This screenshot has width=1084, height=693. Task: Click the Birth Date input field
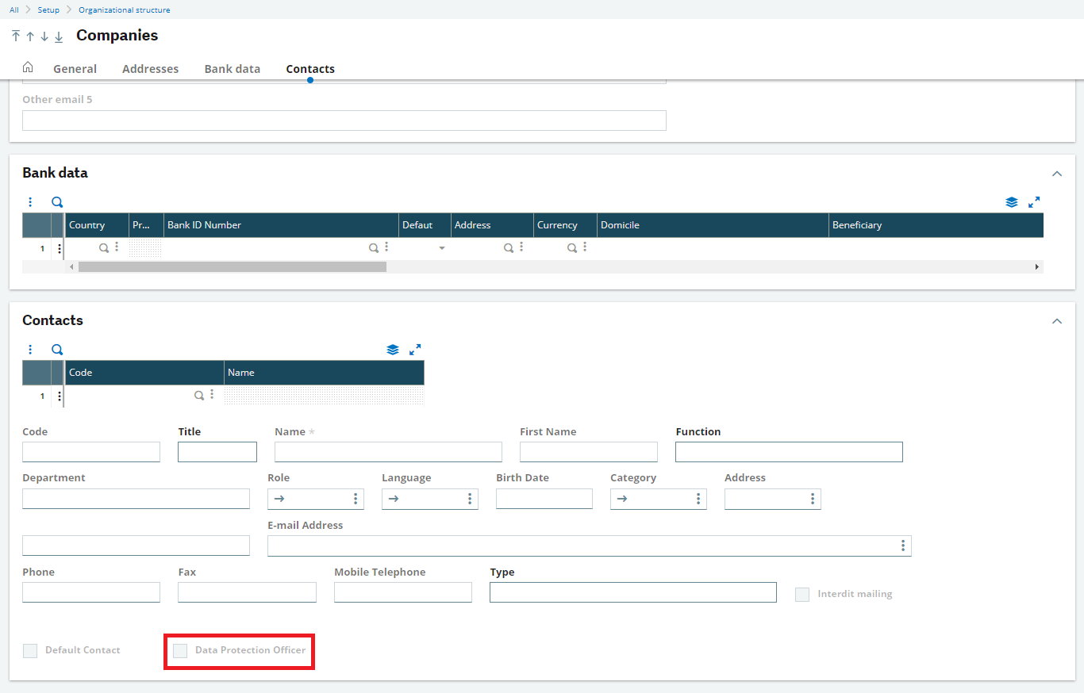544,499
